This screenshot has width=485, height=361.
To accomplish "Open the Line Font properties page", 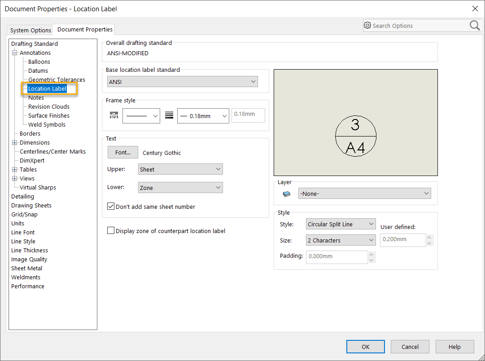I will [x=23, y=232].
